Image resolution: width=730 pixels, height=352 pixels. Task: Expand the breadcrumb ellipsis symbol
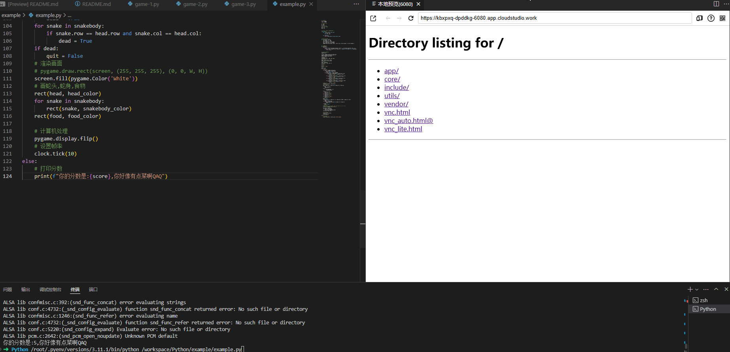click(70, 15)
